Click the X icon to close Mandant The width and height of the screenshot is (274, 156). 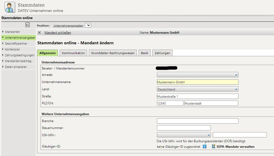pyautogui.click(x=39, y=33)
